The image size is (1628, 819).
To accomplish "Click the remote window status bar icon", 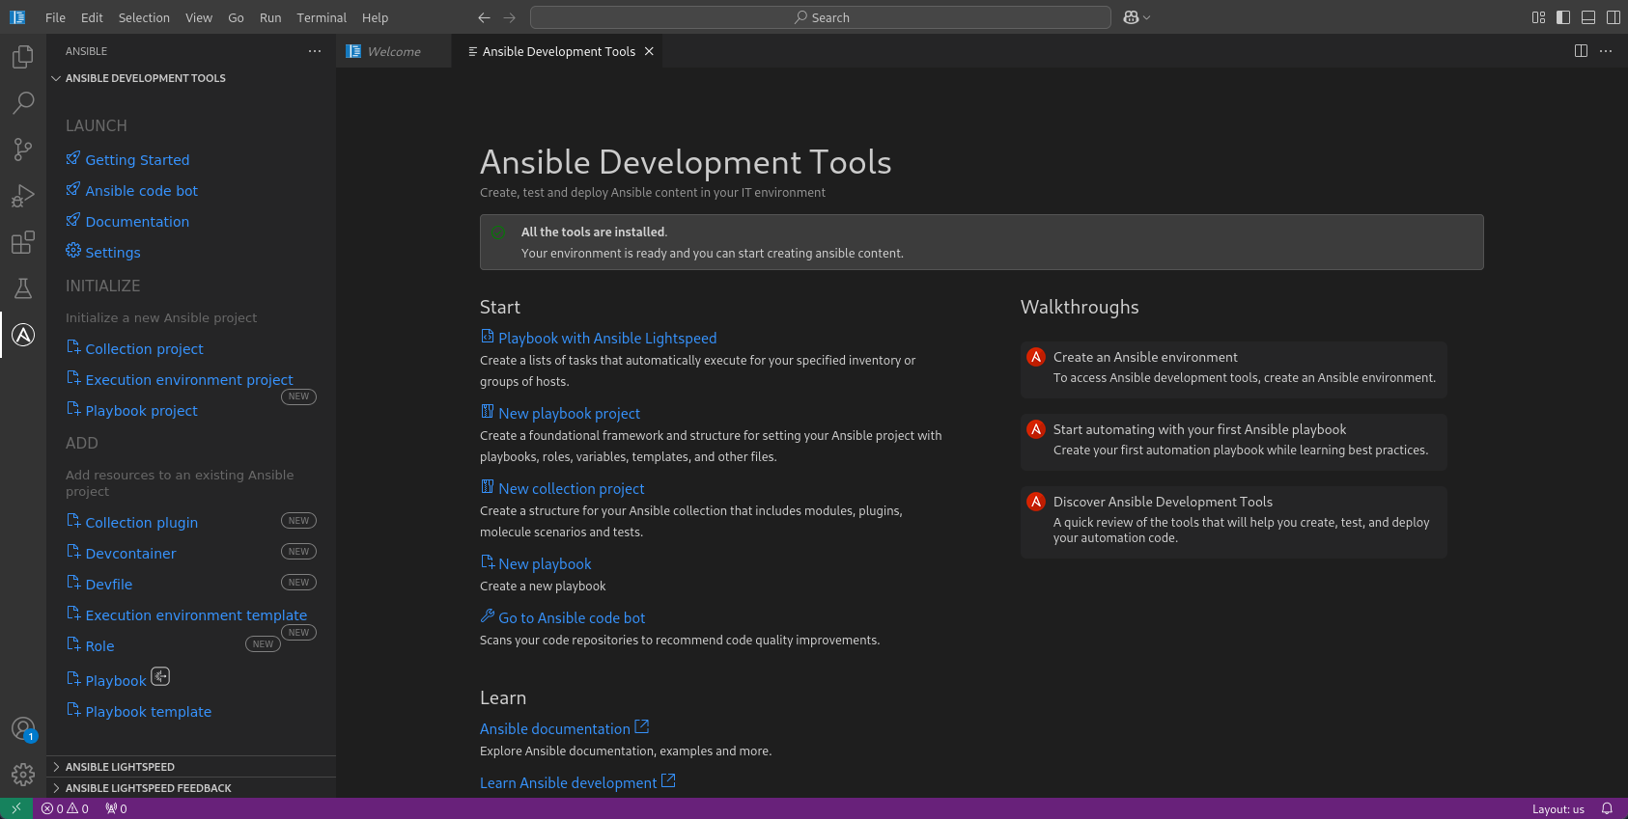I will 16,808.
